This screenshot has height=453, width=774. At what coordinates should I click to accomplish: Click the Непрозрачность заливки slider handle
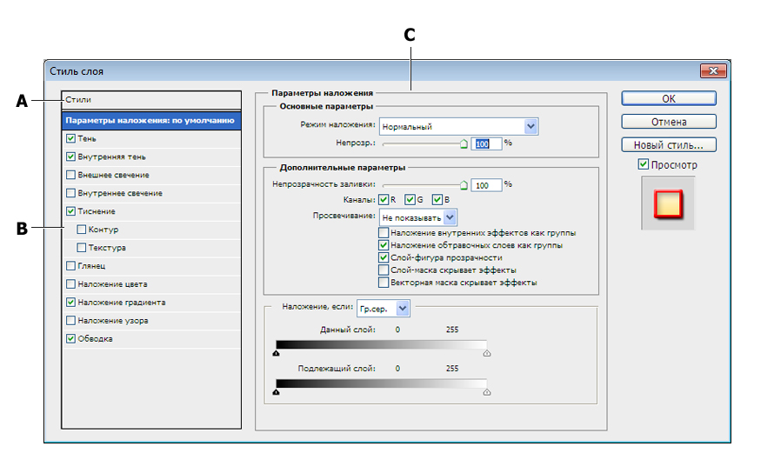coord(464,185)
